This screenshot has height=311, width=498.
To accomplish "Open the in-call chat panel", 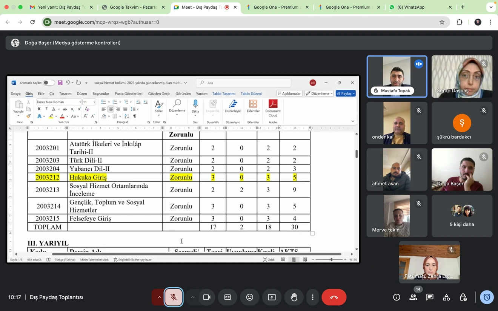I will tap(430, 297).
